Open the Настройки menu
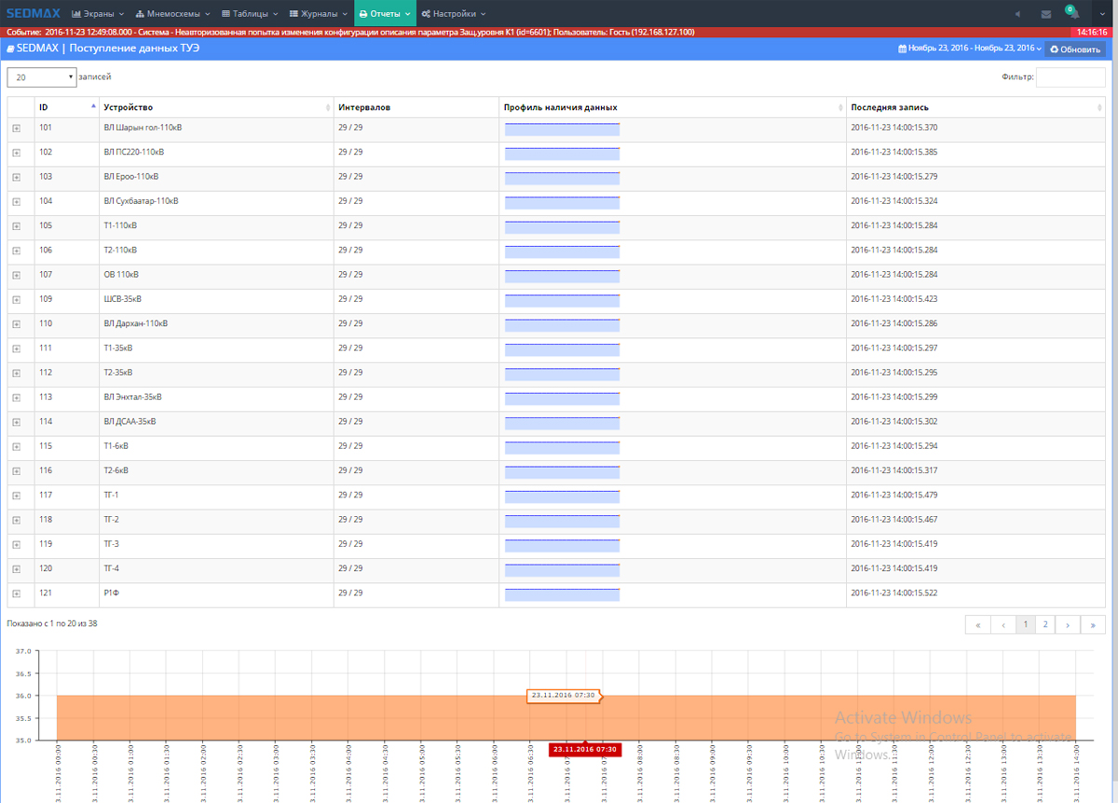Image resolution: width=1118 pixels, height=803 pixels. click(454, 14)
